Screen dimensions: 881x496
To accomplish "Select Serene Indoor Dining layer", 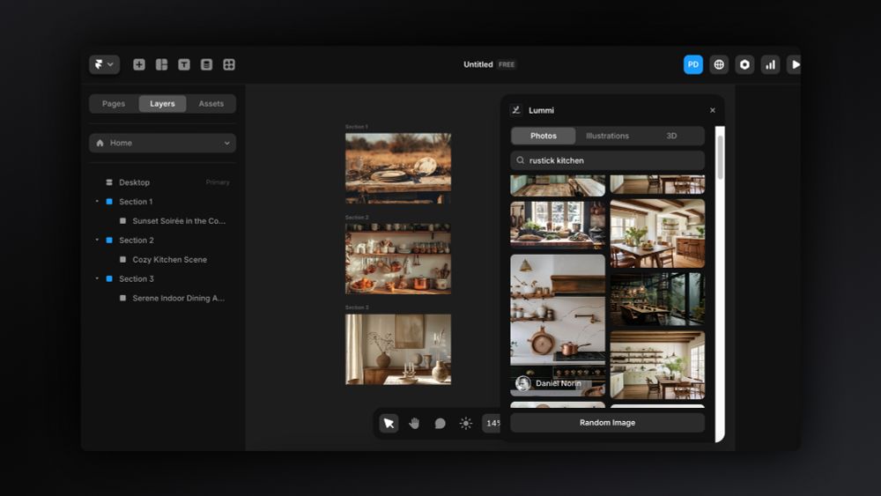I will [x=178, y=299].
